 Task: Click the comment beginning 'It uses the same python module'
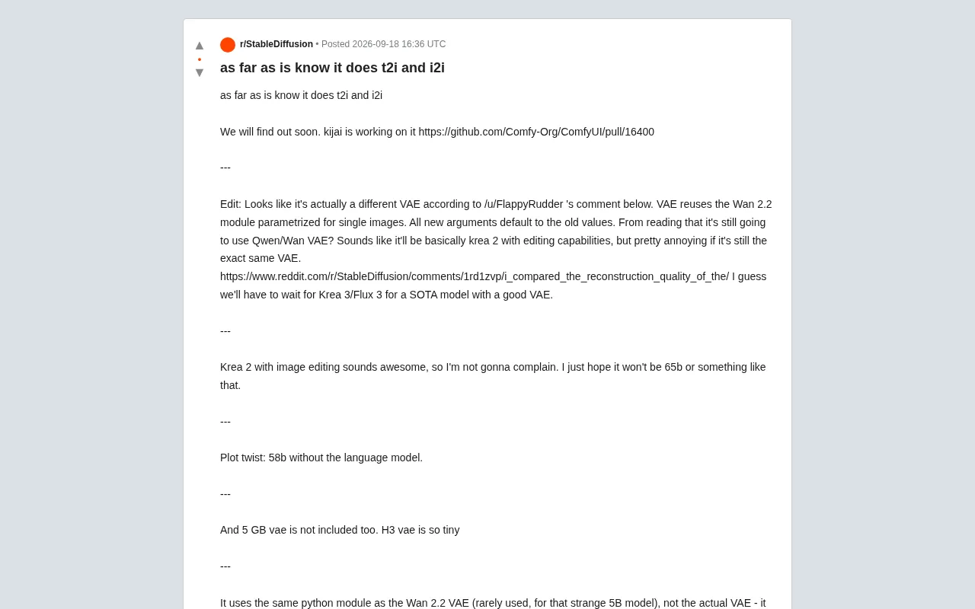pos(493,602)
